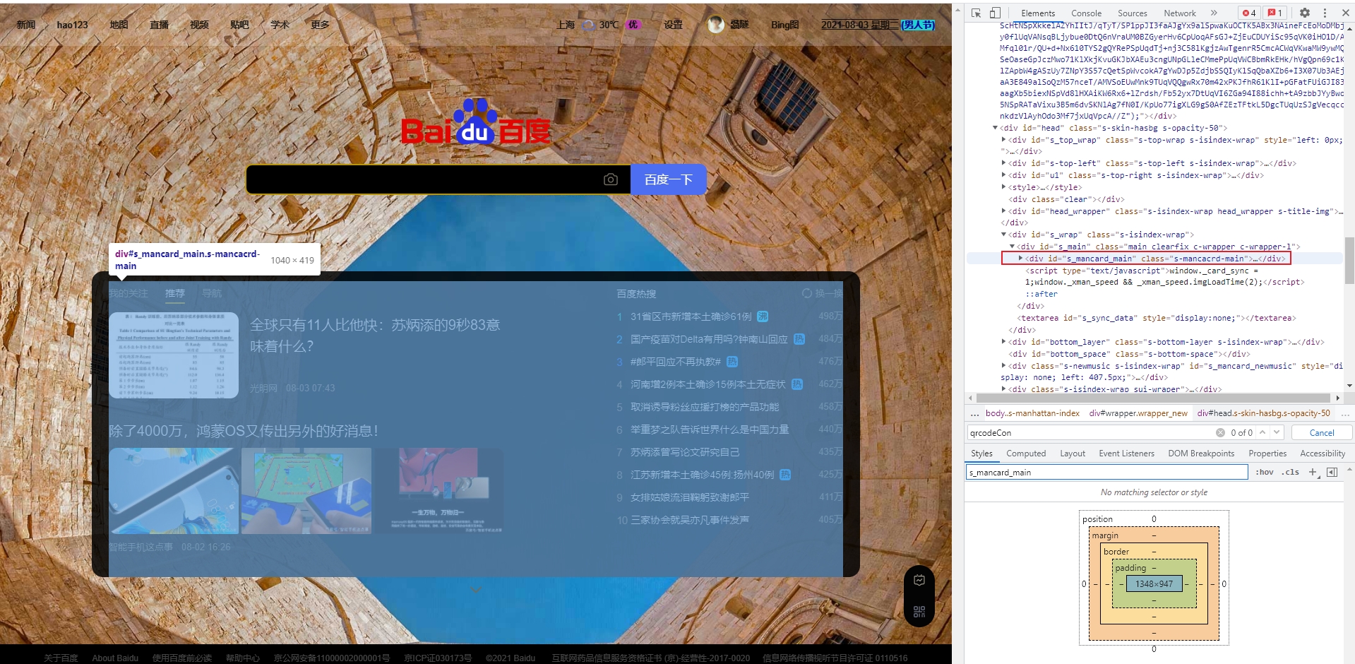Toggle the :hov element state pane
The width and height of the screenshot is (1355, 664).
coord(1264,472)
